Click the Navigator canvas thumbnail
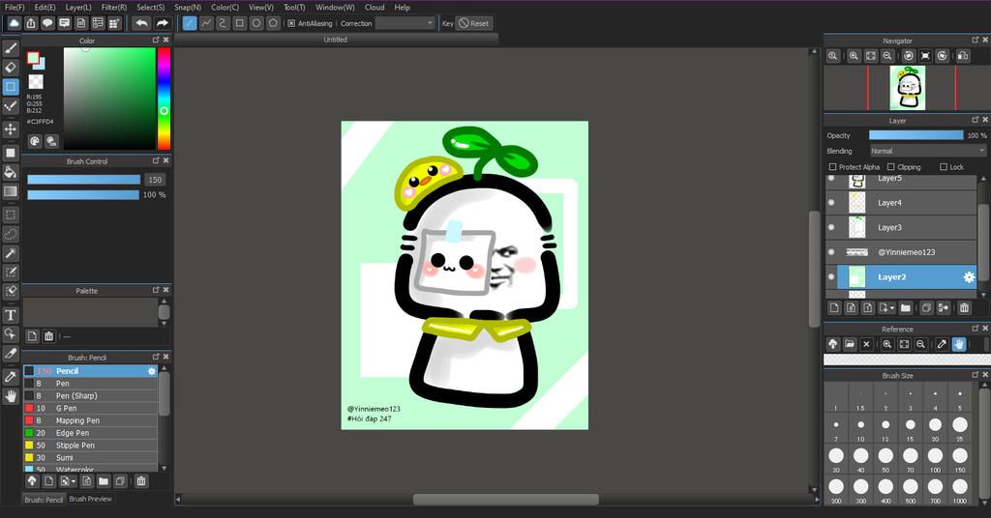 (908, 88)
